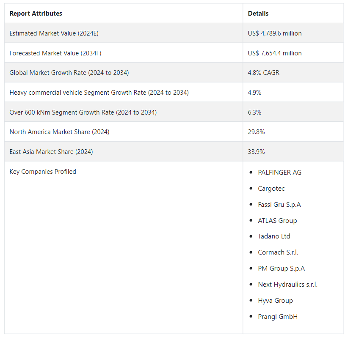Click the US$ 7,654.4 million value
The height and width of the screenshot is (337, 345).
point(275,53)
